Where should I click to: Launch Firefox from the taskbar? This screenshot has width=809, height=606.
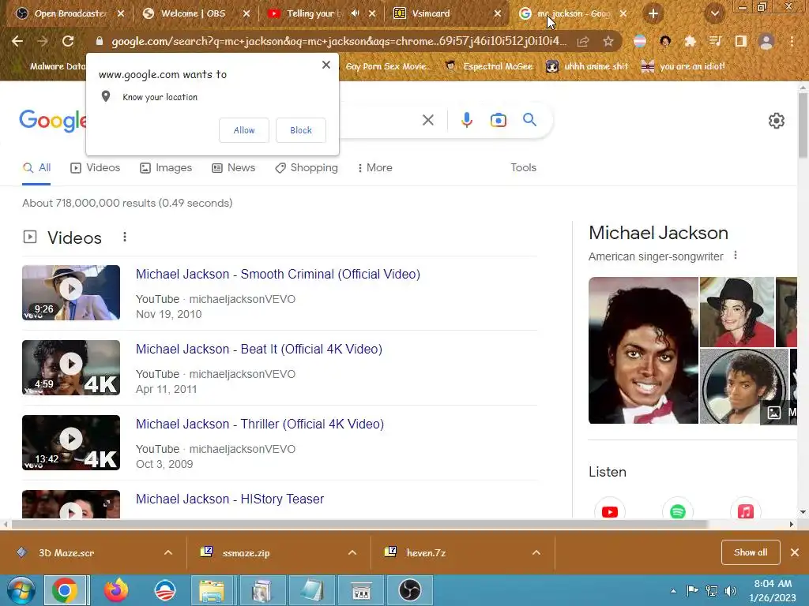(x=116, y=590)
